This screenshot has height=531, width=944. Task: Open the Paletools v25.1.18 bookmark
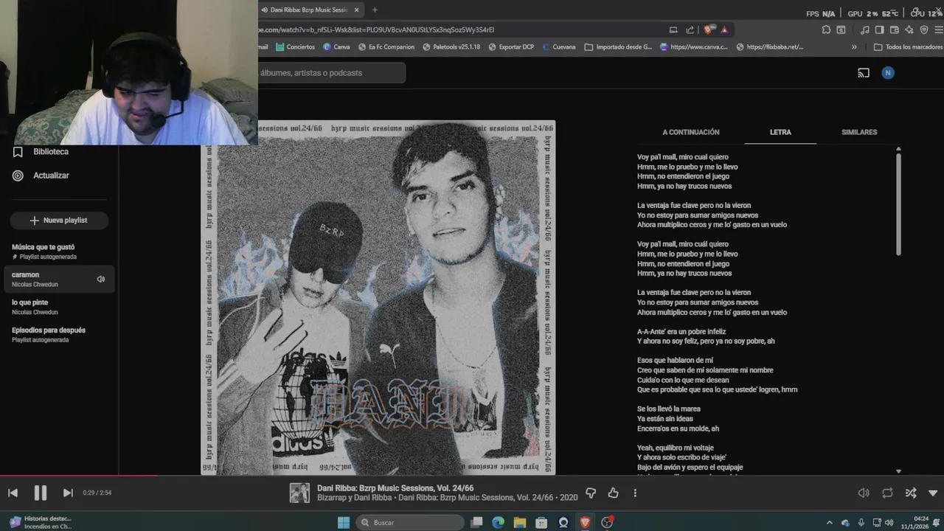tap(451, 47)
